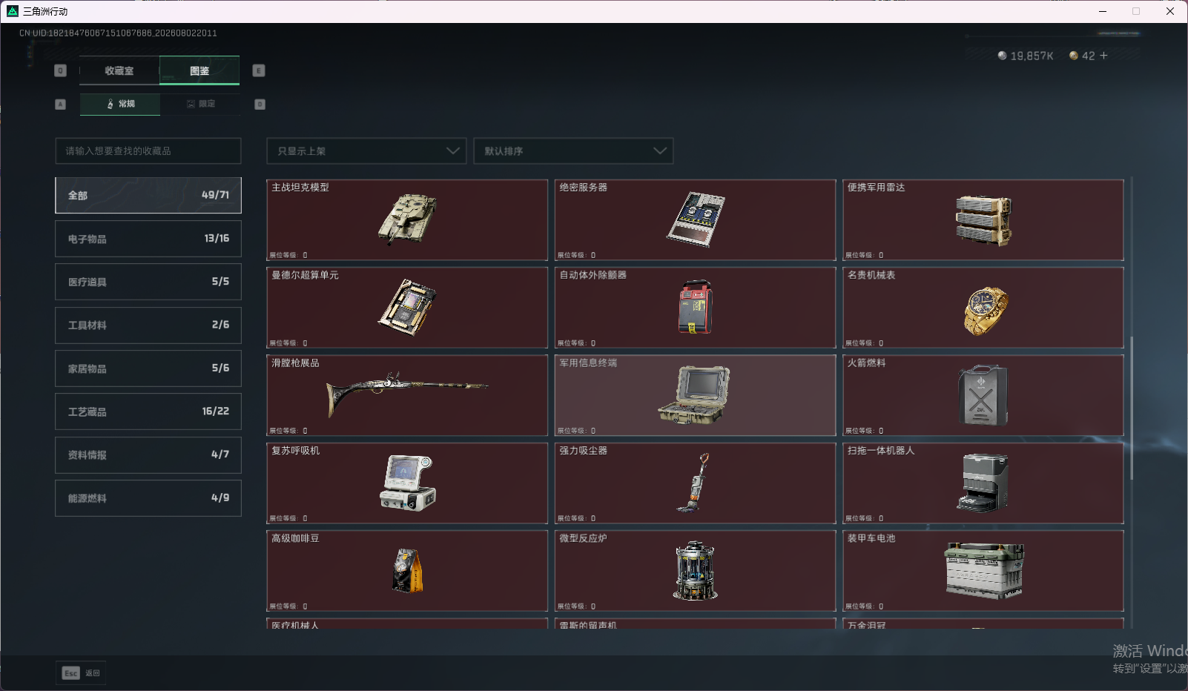This screenshot has height=691, width=1188.
Task: Filter by 电子物品 category
Action: point(148,239)
